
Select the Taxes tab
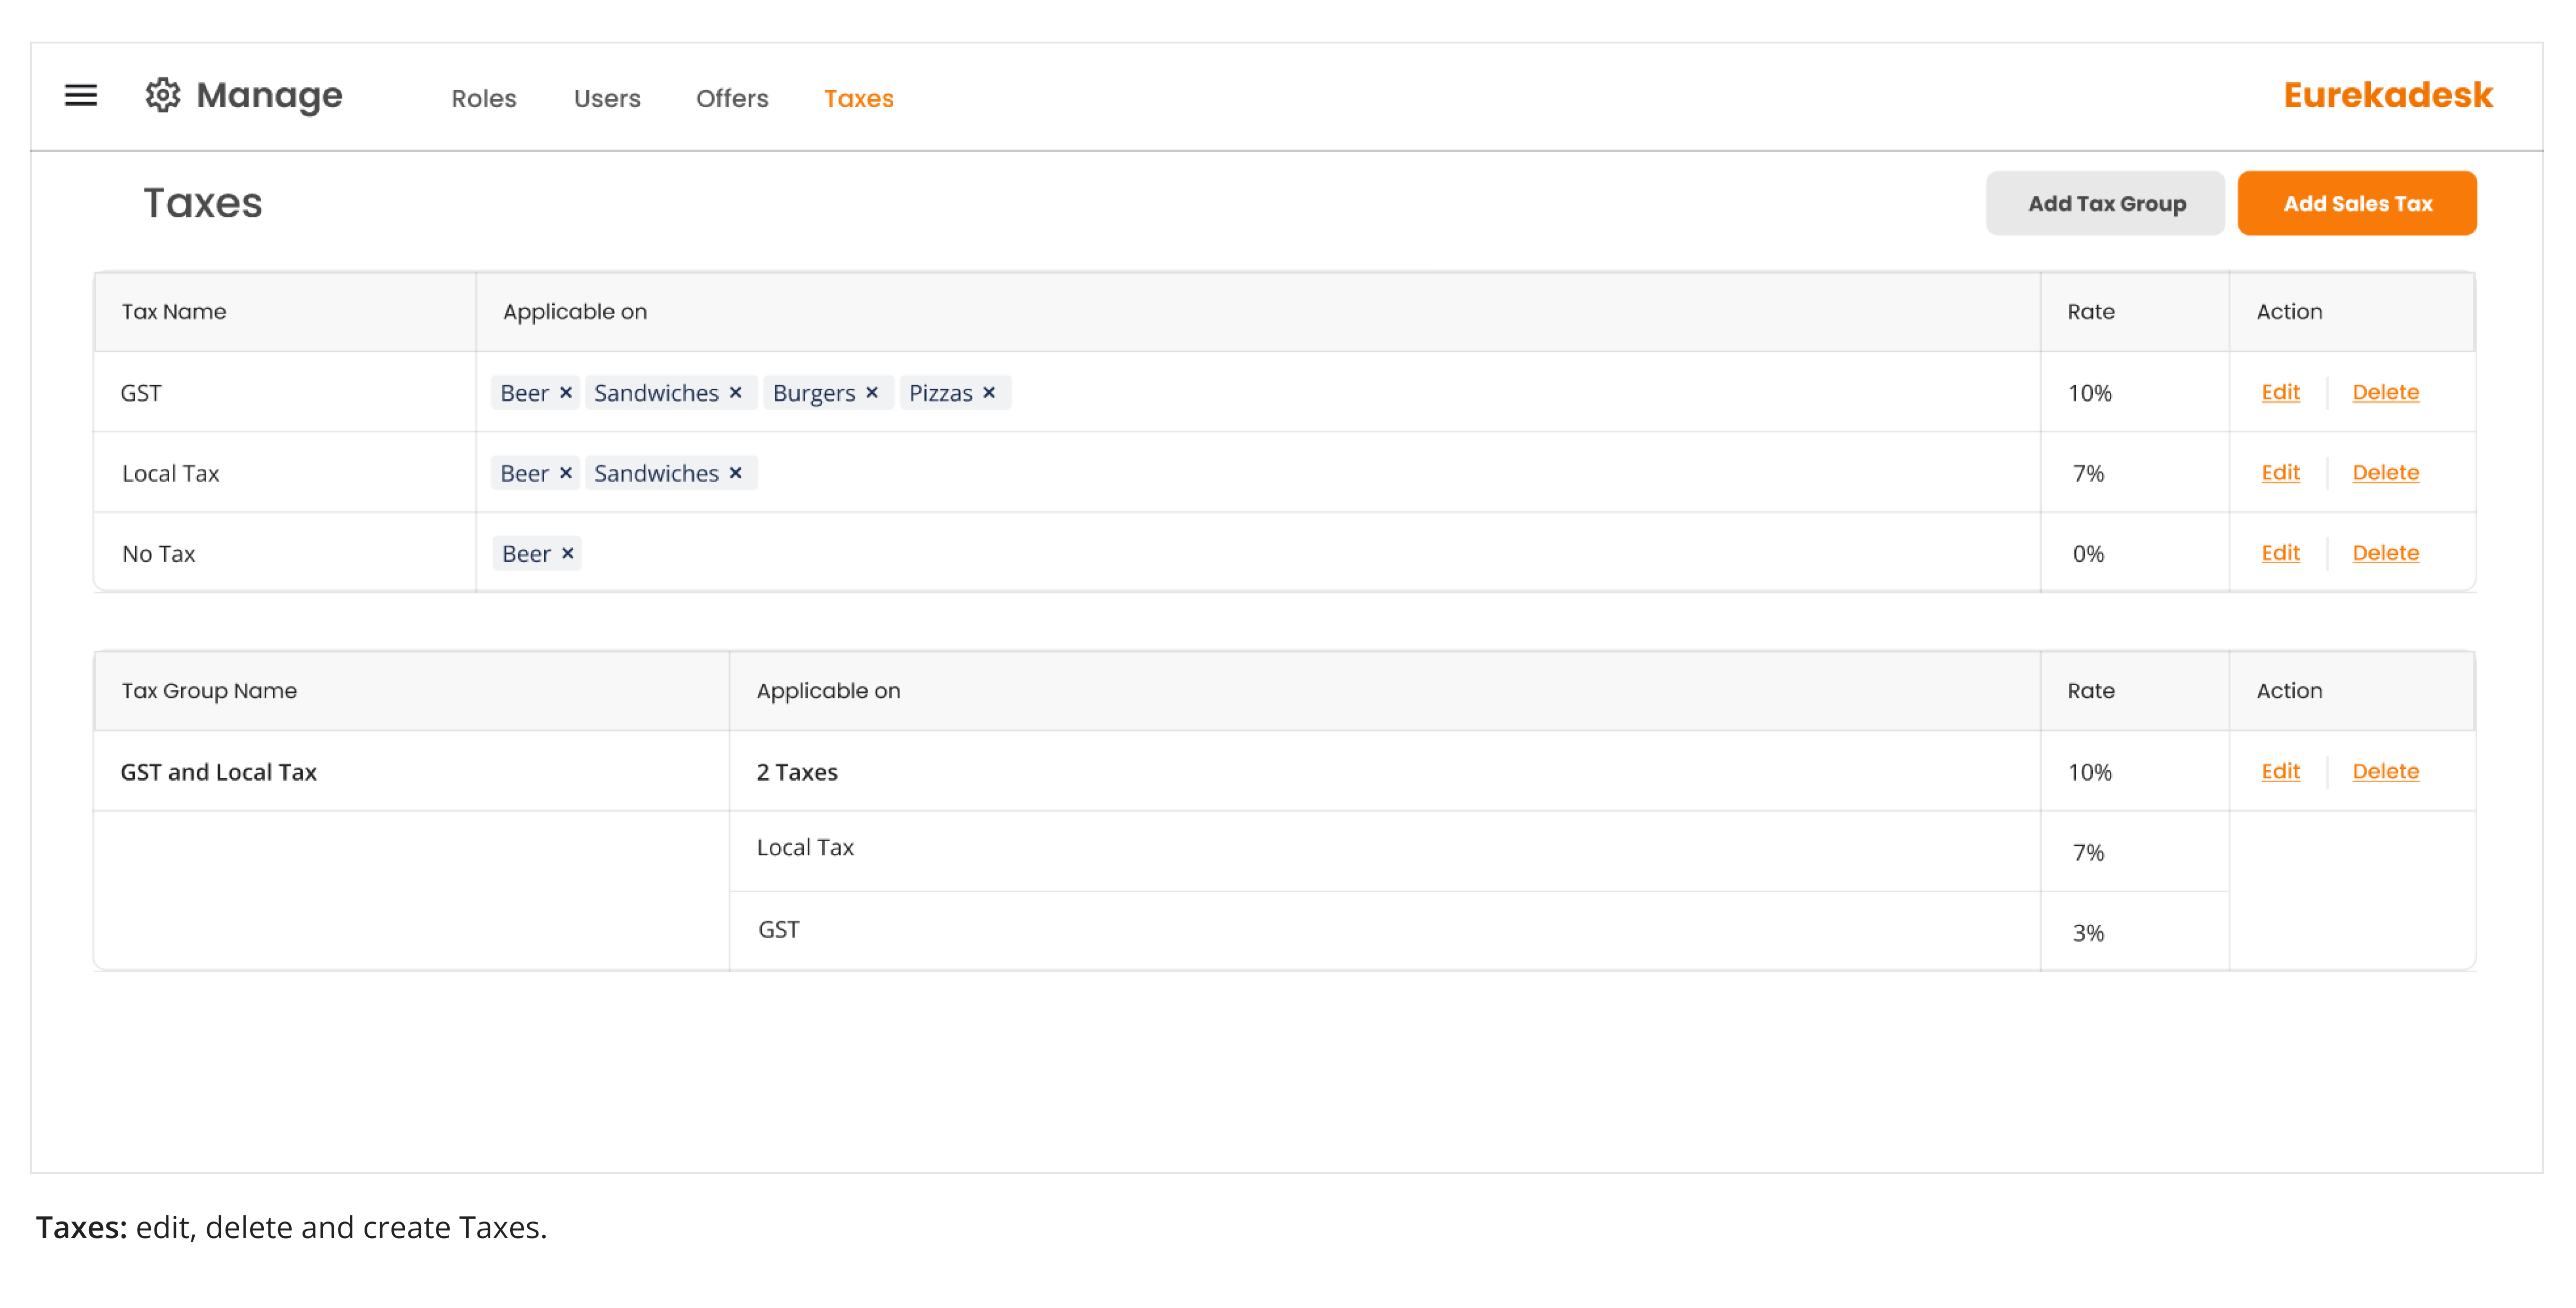[x=859, y=98]
